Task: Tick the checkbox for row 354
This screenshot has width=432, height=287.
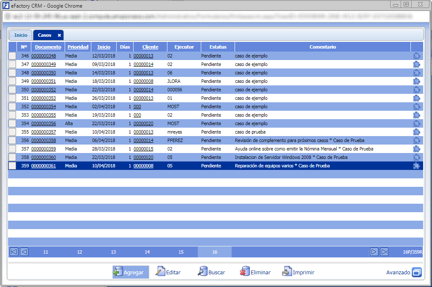Action: pyautogui.click(x=12, y=123)
